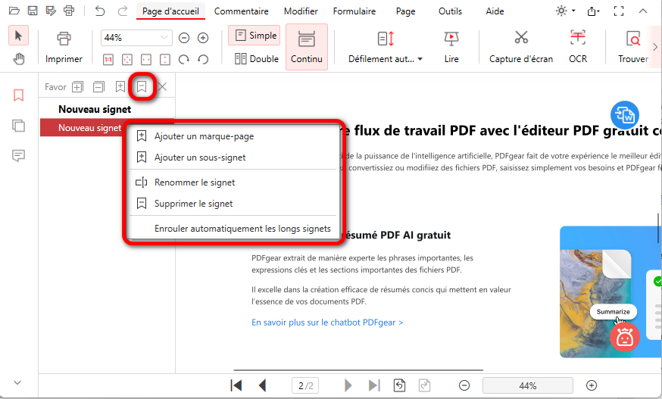Open the Commentaire tab
Image resolution: width=662 pixels, height=399 pixels.
coord(241,11)
